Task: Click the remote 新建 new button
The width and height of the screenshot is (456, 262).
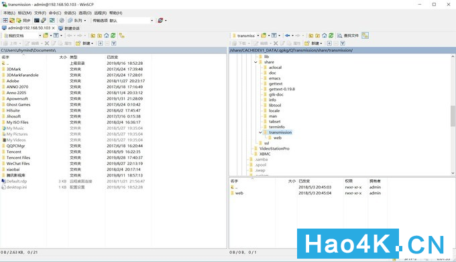Action: [x=314, y=43]
